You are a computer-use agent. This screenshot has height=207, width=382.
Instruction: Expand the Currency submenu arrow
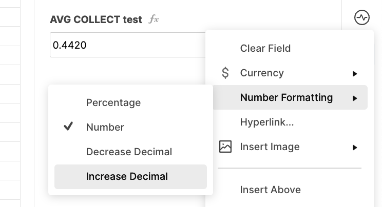click(x=355, y=74)
